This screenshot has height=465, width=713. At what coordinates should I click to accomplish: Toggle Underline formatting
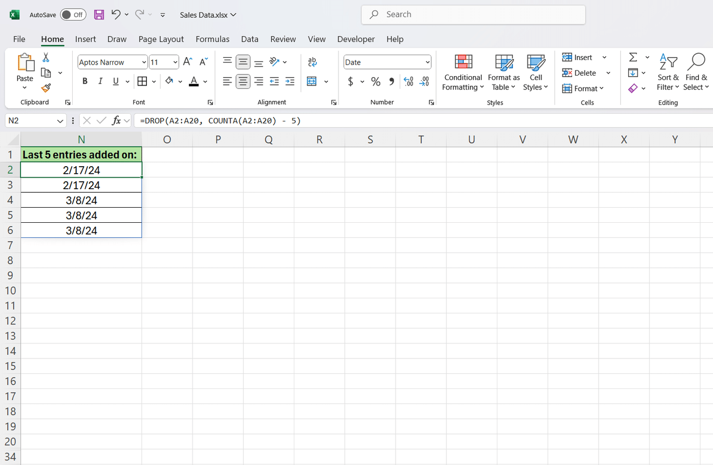[116, 81]
